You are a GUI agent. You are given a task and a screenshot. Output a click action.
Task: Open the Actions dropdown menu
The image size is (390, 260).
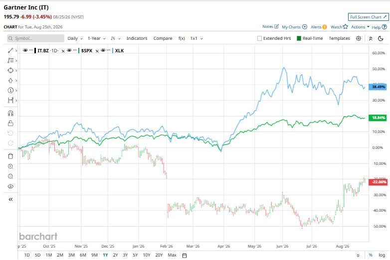click(360, 27)
